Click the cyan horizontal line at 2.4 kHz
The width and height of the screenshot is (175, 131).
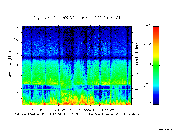click(77, 89)
